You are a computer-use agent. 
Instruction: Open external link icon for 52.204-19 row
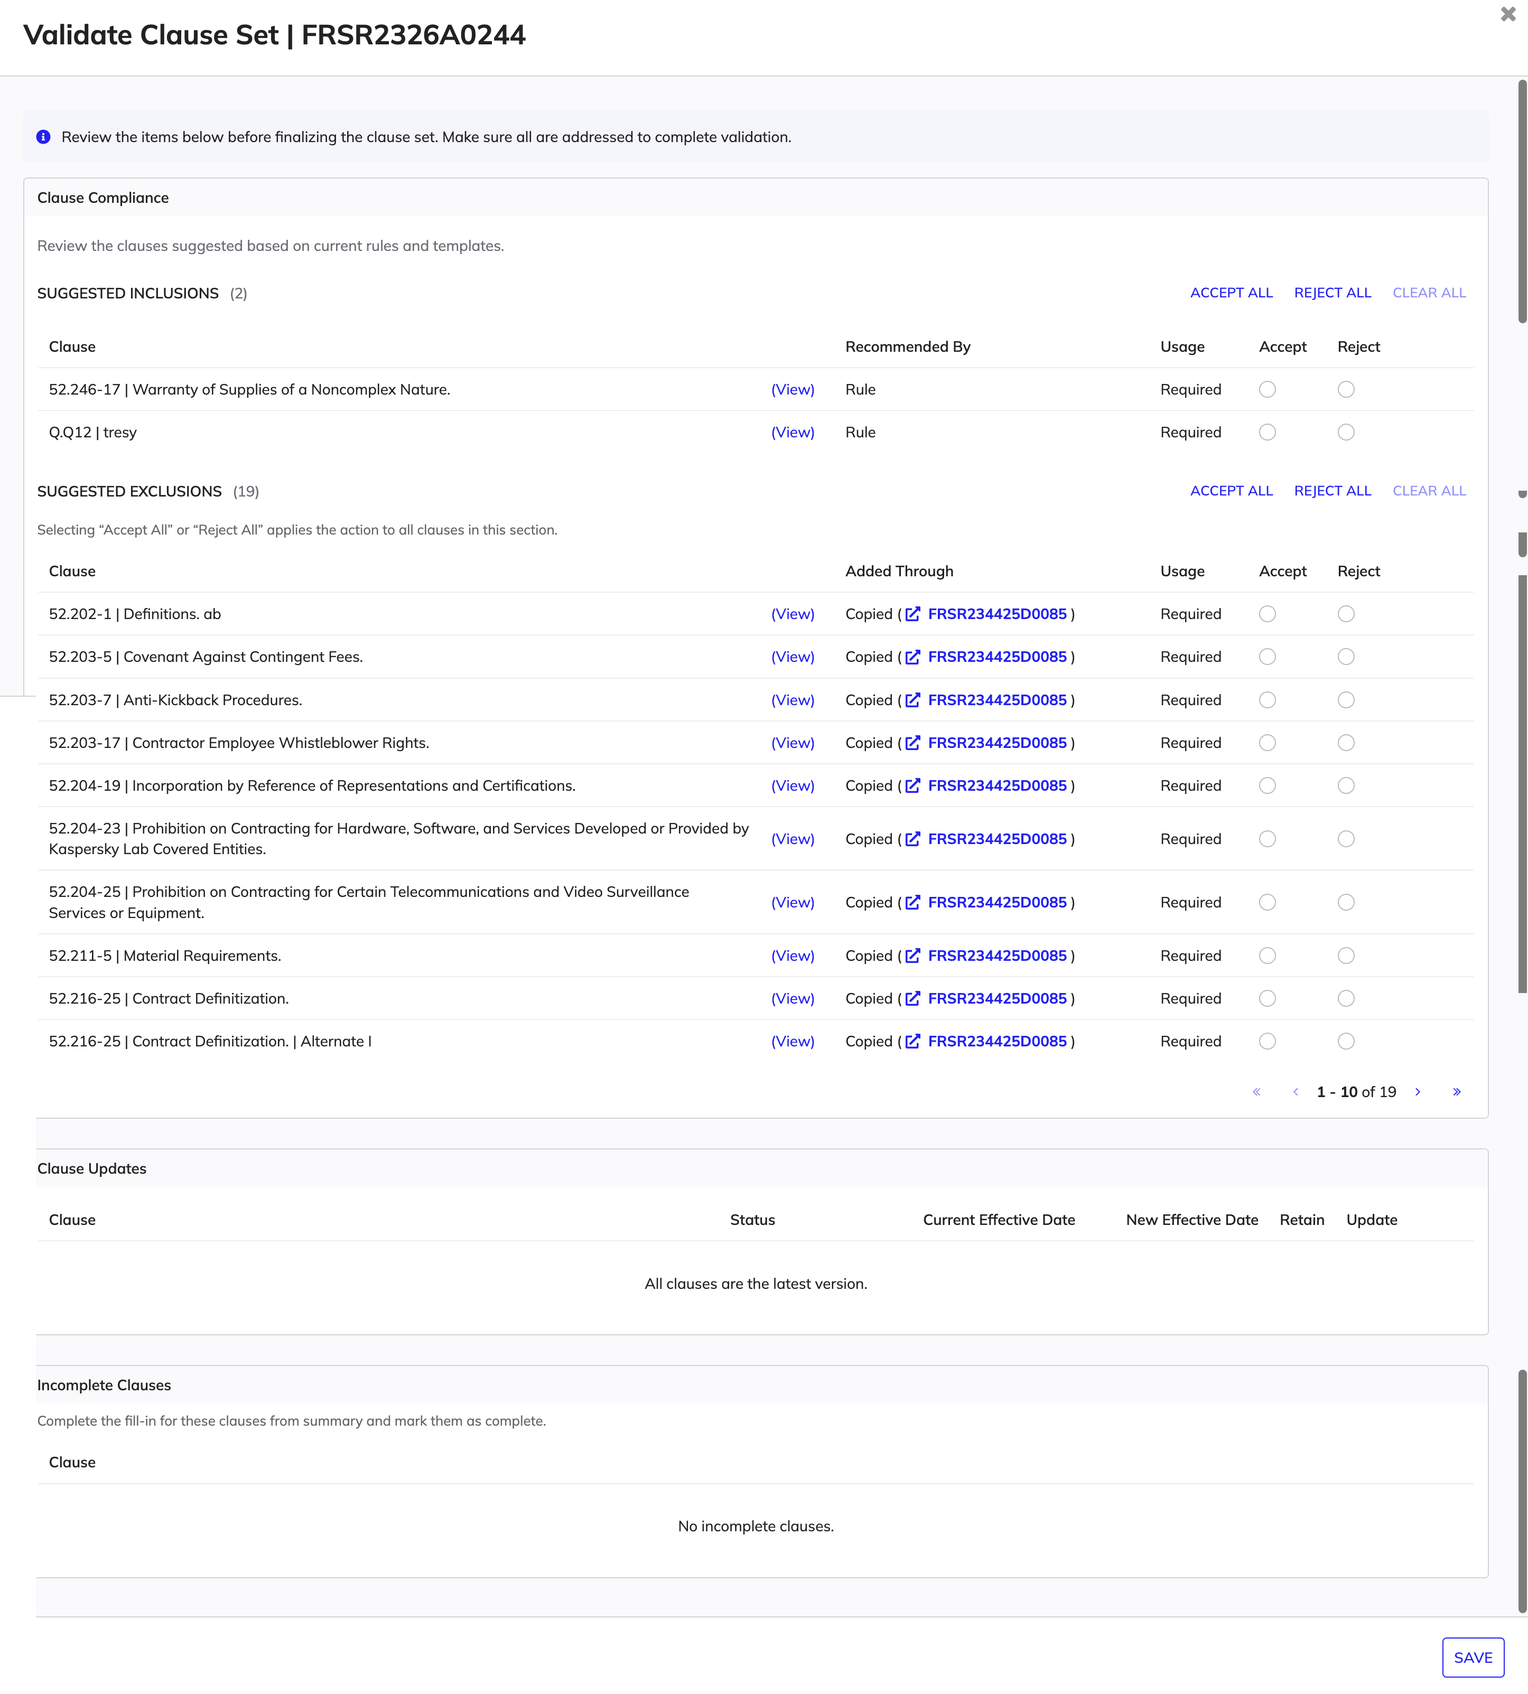(912, 785)
